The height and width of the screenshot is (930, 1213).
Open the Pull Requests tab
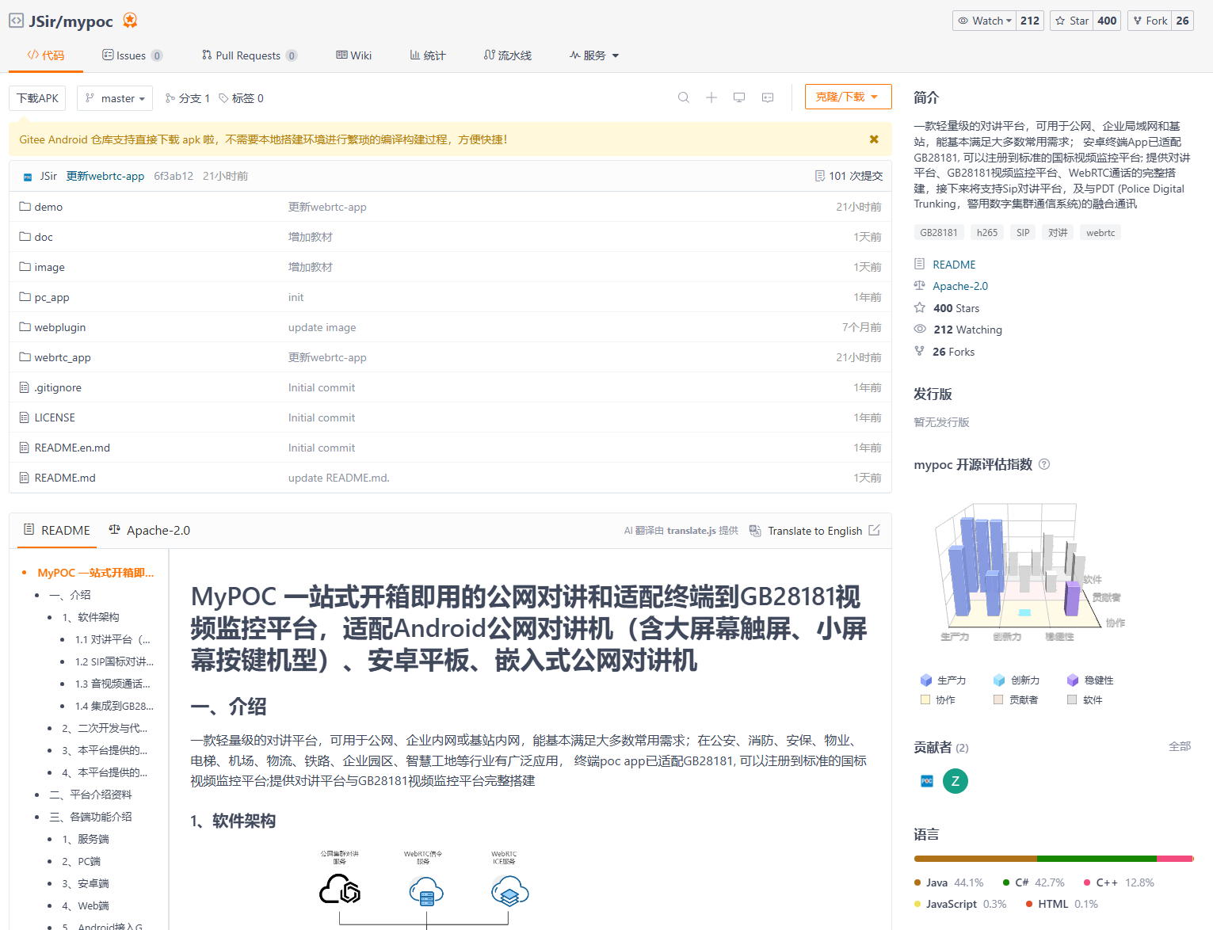pyautogui.click(x=250, y=55)
